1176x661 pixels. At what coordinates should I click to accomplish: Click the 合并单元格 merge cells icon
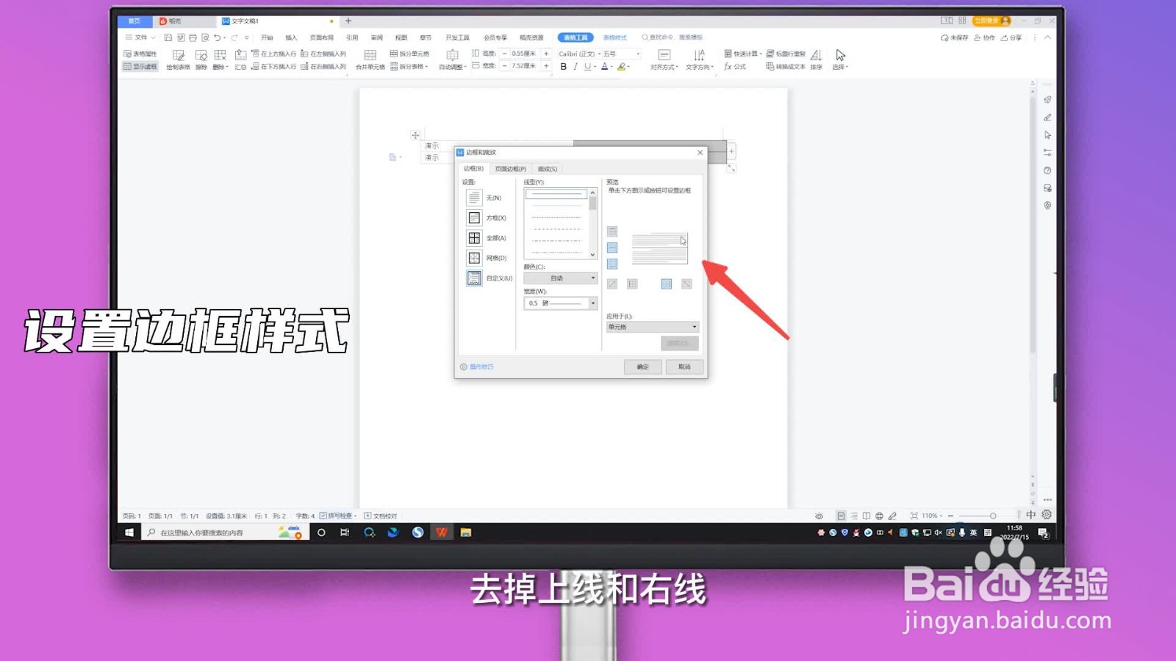tap(370, 60)
